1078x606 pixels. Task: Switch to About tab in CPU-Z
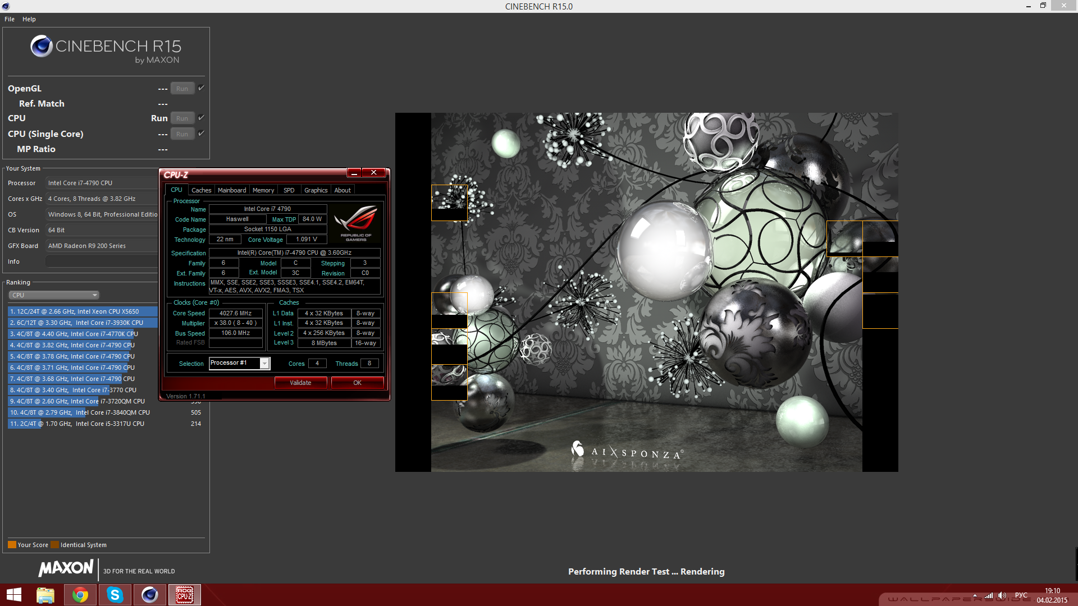click(x=342, y=190)
